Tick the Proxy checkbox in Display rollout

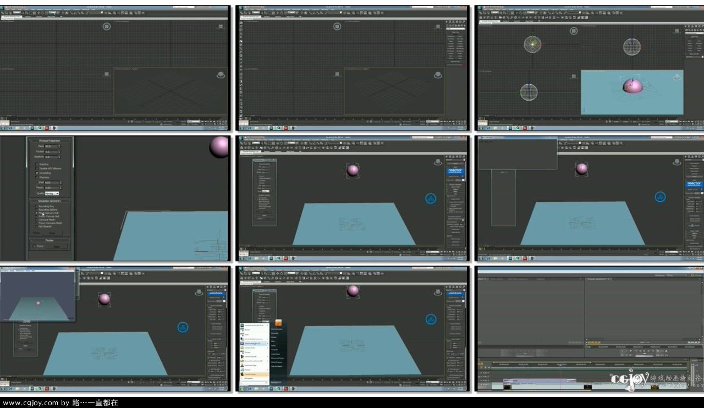click(34, 246)
